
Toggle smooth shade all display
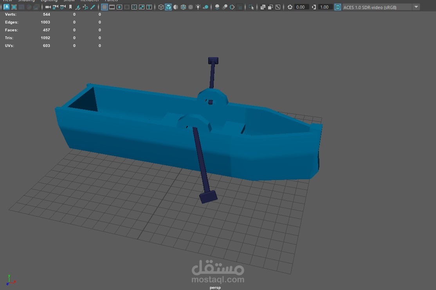tap(168, 7)
